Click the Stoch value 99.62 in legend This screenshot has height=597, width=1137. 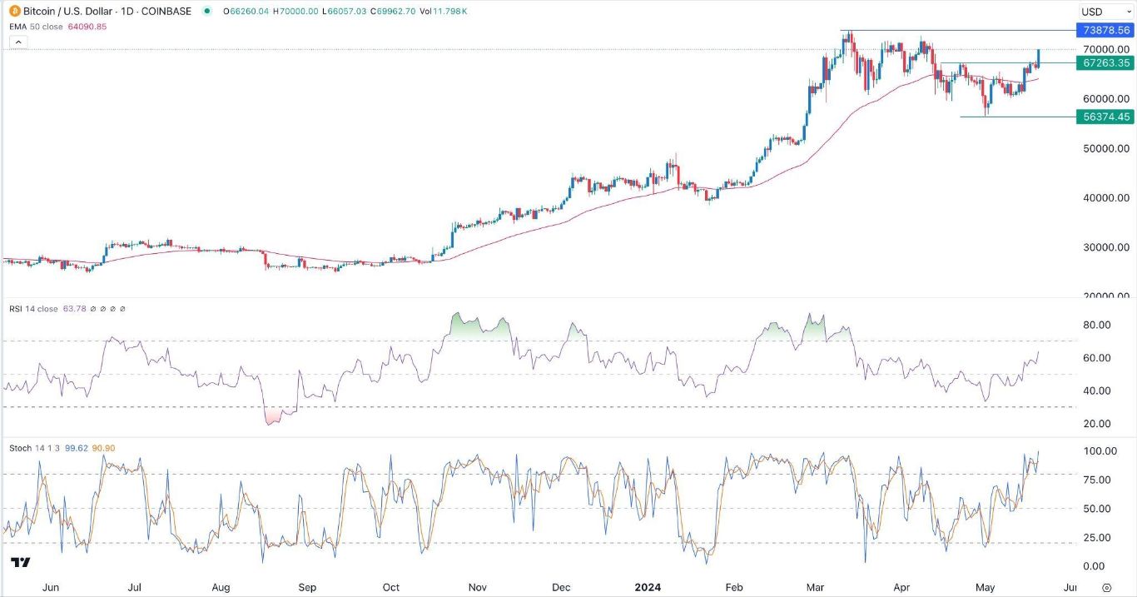[x=80, y=448]
